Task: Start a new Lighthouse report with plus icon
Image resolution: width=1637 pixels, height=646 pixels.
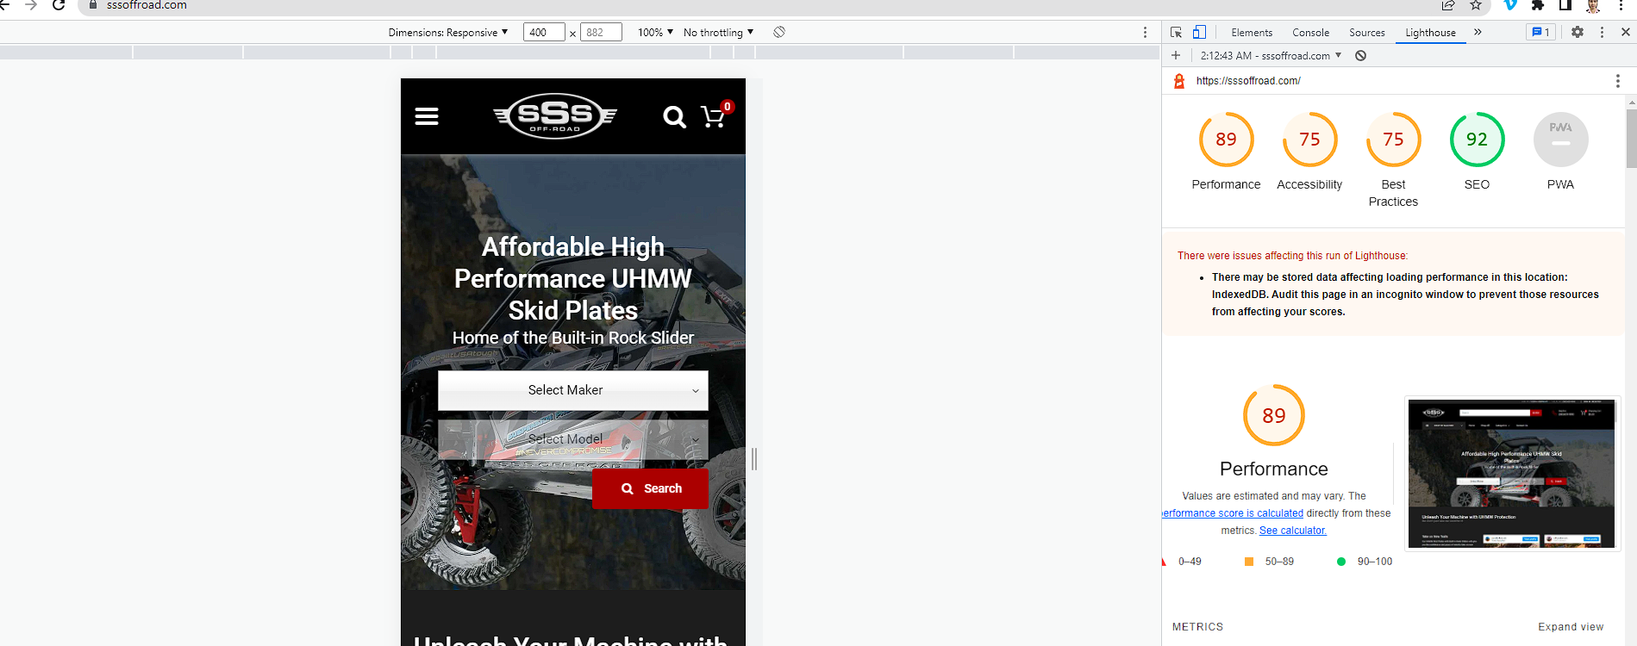Action: coord(1175,55)
